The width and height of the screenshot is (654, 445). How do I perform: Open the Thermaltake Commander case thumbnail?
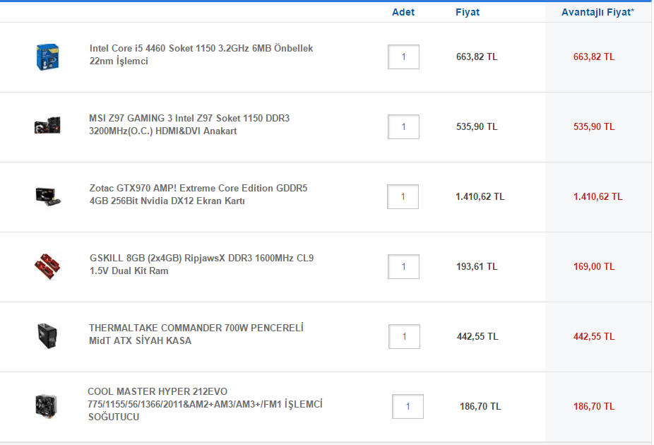[47, 336]
